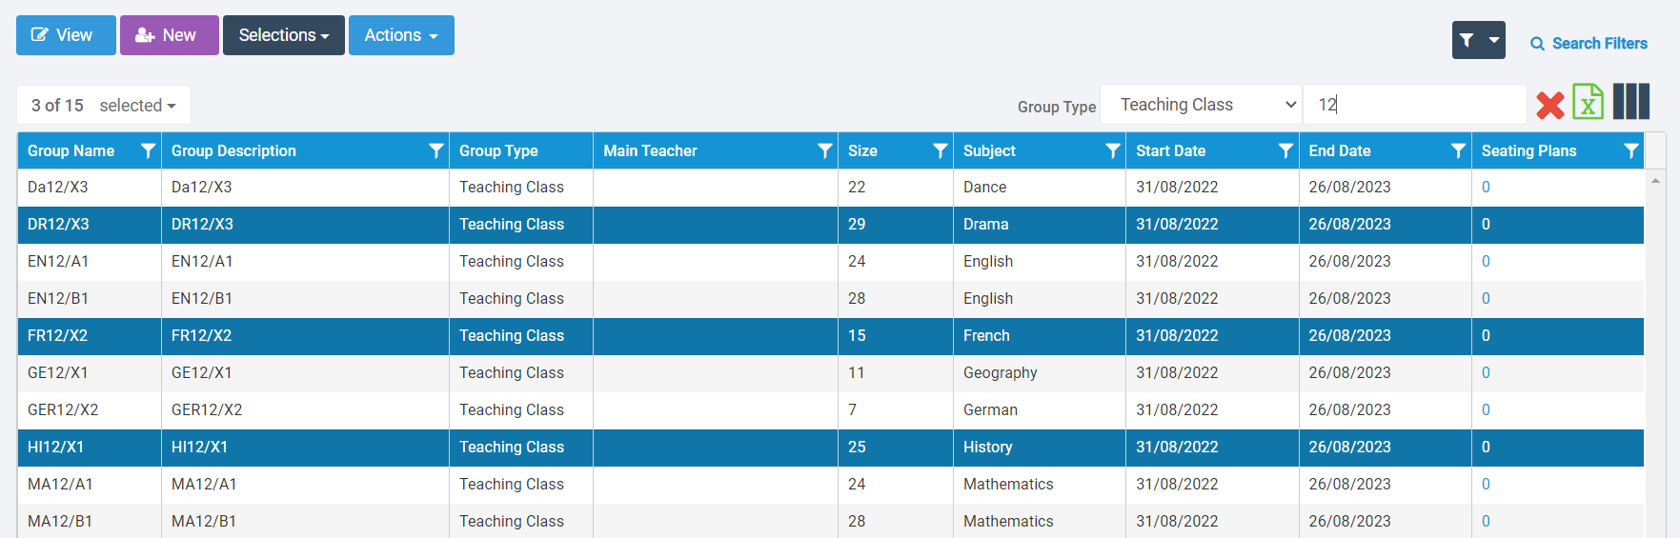Screen dimensions: 1680x538
Task: Export the table to Excel
Action: [x=1588, y=103]
